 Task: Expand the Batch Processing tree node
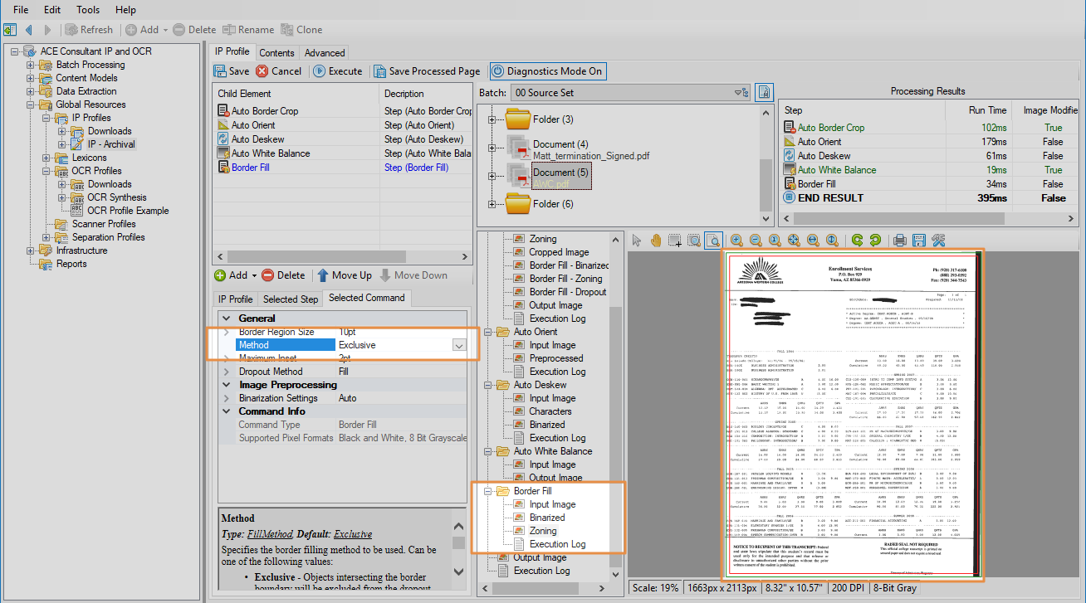pos(31,65)
